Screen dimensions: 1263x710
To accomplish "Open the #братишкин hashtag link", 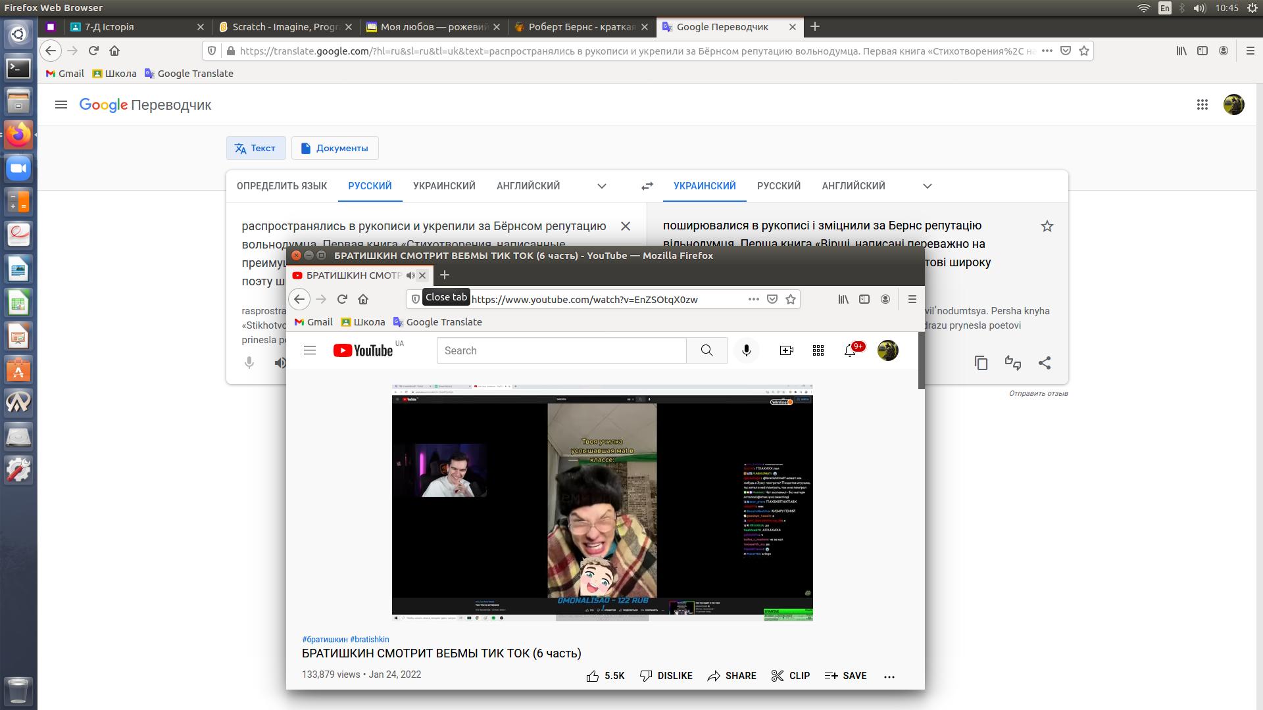I will (x=324, y=639).
